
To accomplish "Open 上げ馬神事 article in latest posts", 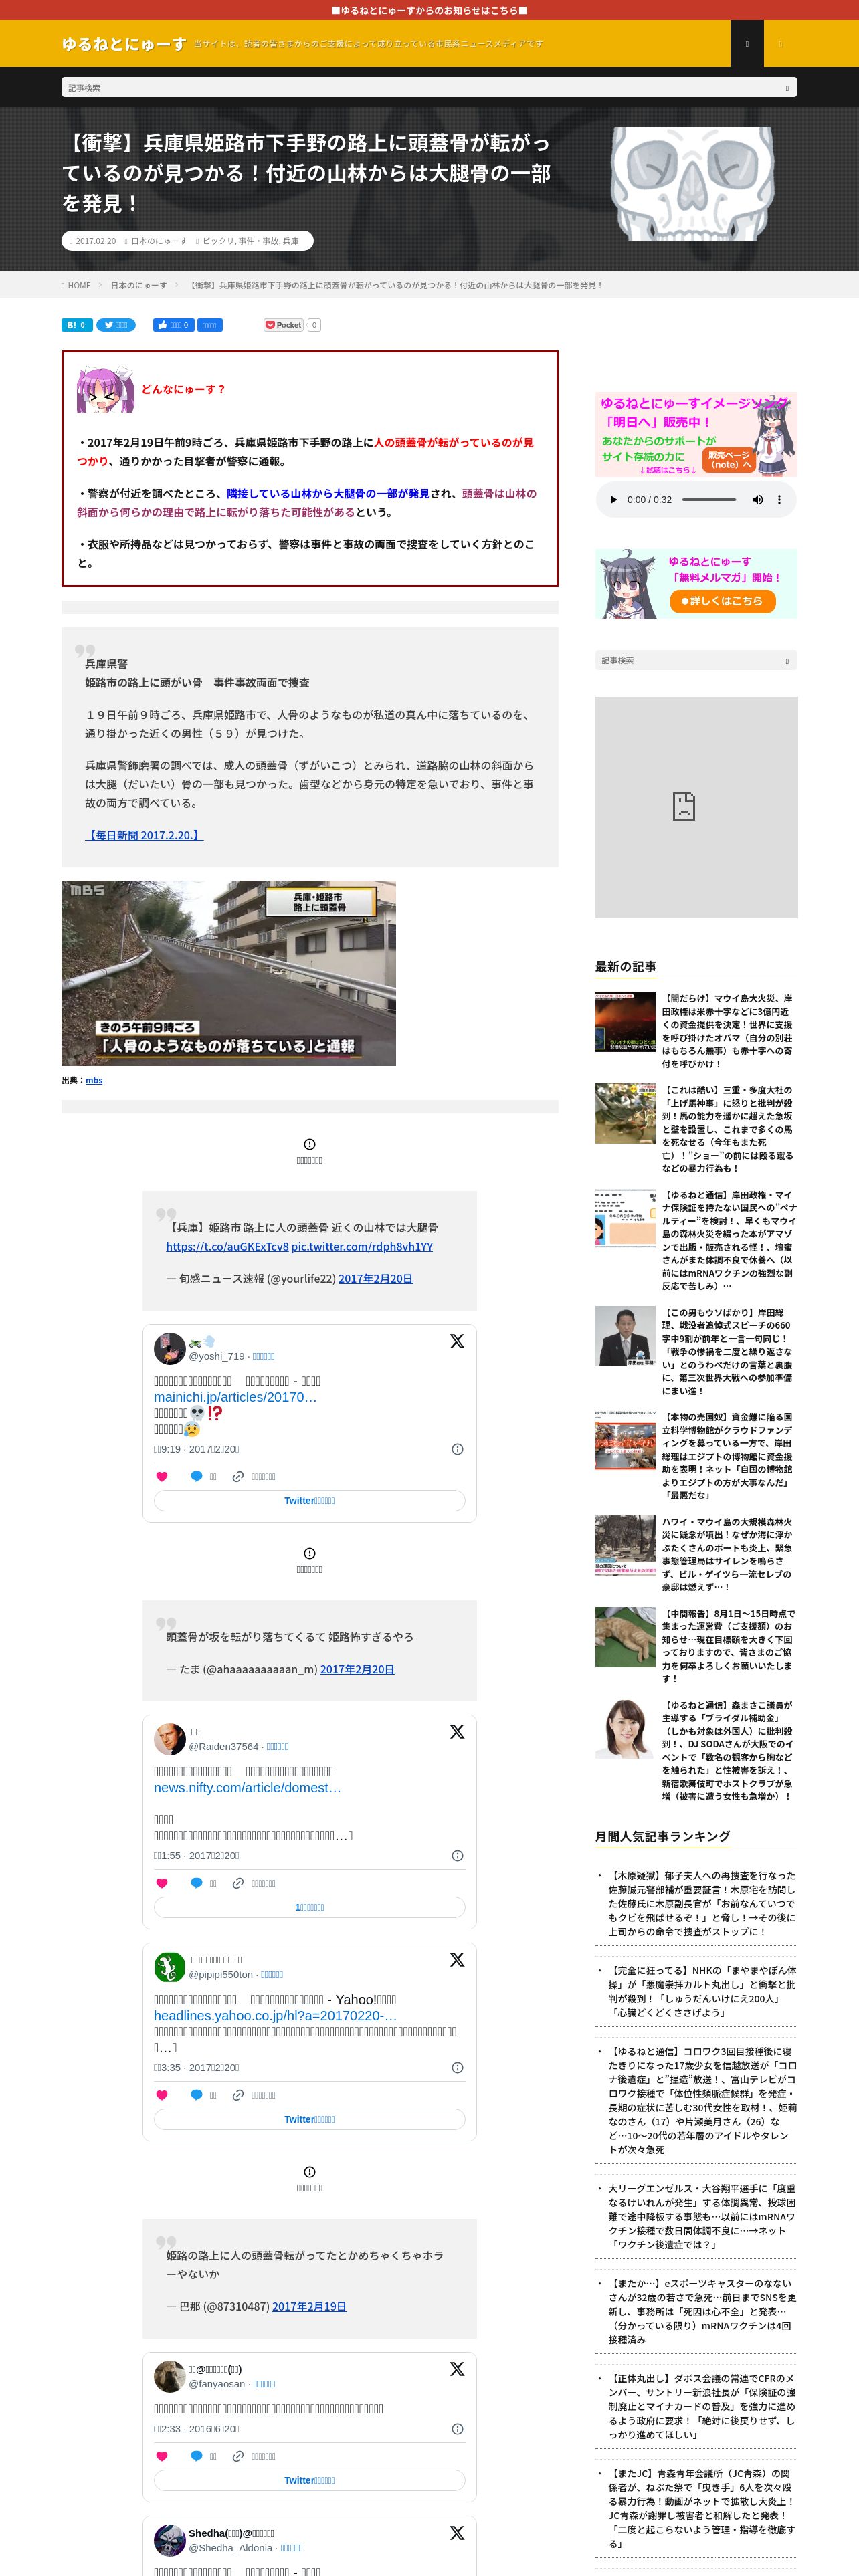I will pos(727,1129).
